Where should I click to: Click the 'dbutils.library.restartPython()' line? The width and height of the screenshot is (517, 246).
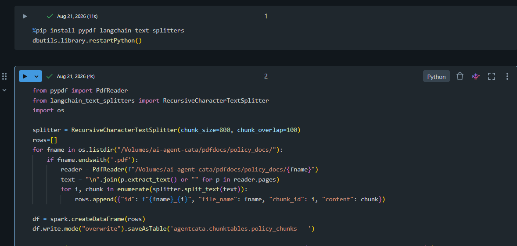click(x=87, y=41)
